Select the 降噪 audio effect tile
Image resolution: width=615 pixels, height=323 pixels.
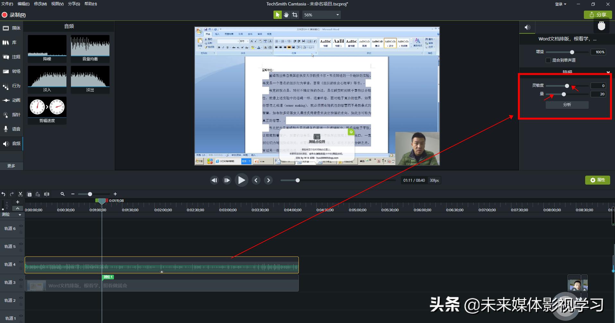(47, 48)
